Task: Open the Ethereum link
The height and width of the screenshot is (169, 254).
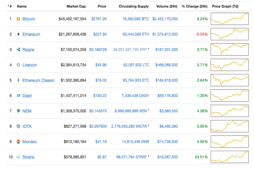Action: pos(31,34)
